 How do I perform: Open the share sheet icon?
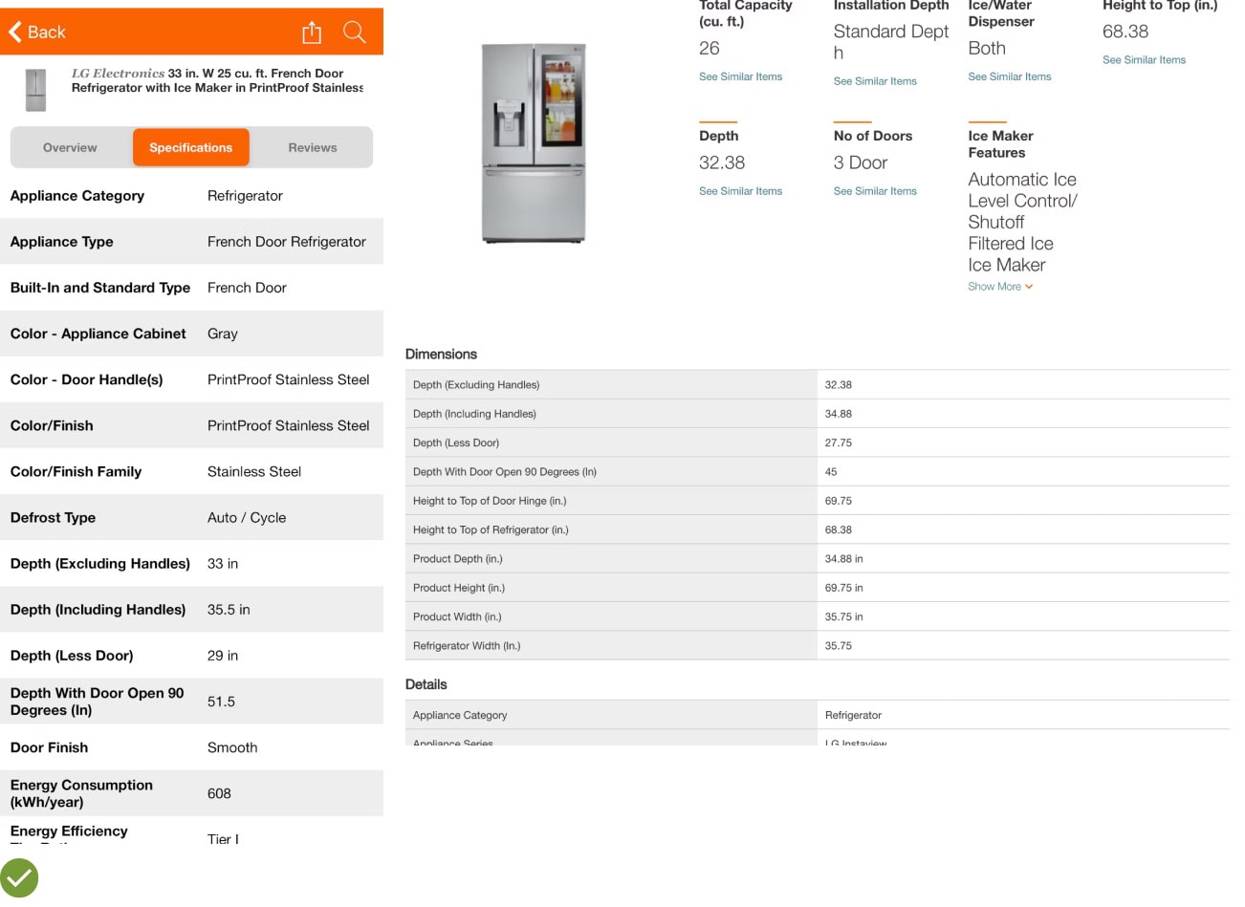(x=312, y=32)
